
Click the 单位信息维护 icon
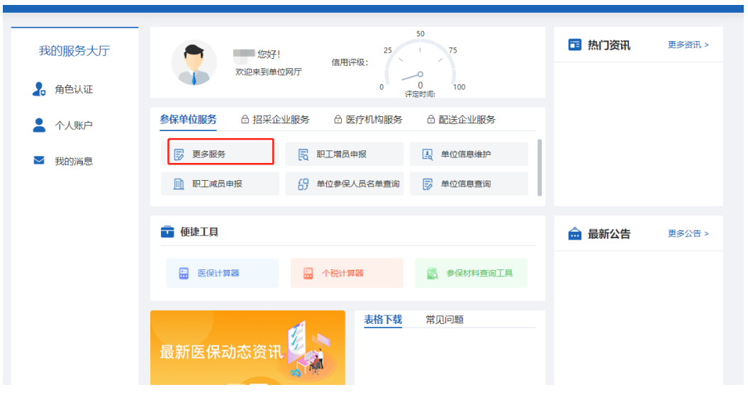pyautogui.click(x=428, y=154)
